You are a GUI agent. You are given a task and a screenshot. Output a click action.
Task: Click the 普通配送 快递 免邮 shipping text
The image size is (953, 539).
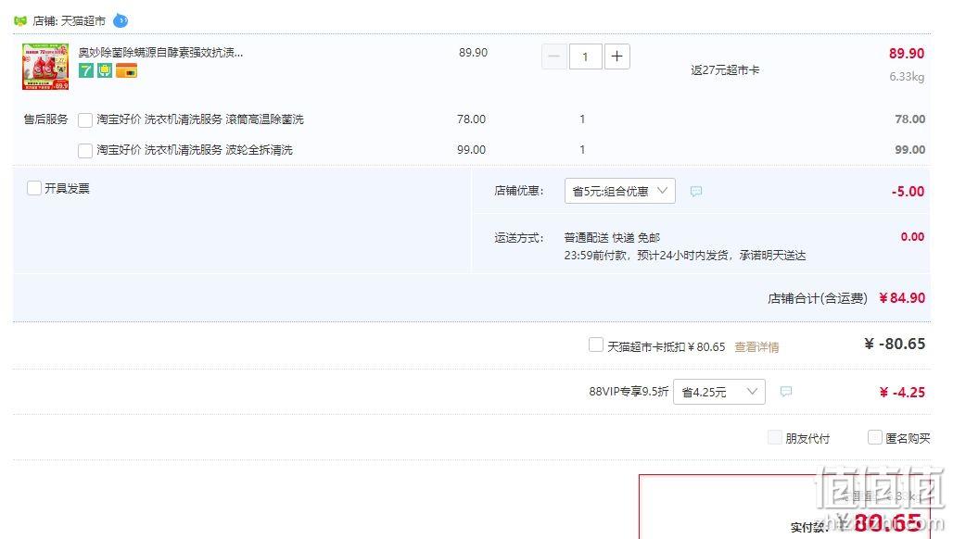pos(612,237)
